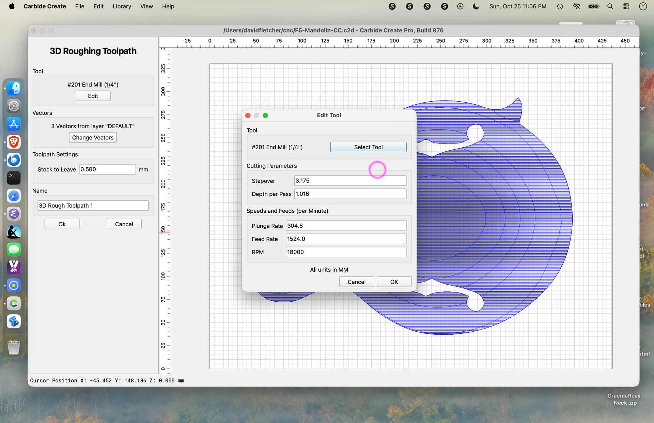Click the Change Vectors button
654x423 pixels.
pyautogui.click(x=93, y=137)
